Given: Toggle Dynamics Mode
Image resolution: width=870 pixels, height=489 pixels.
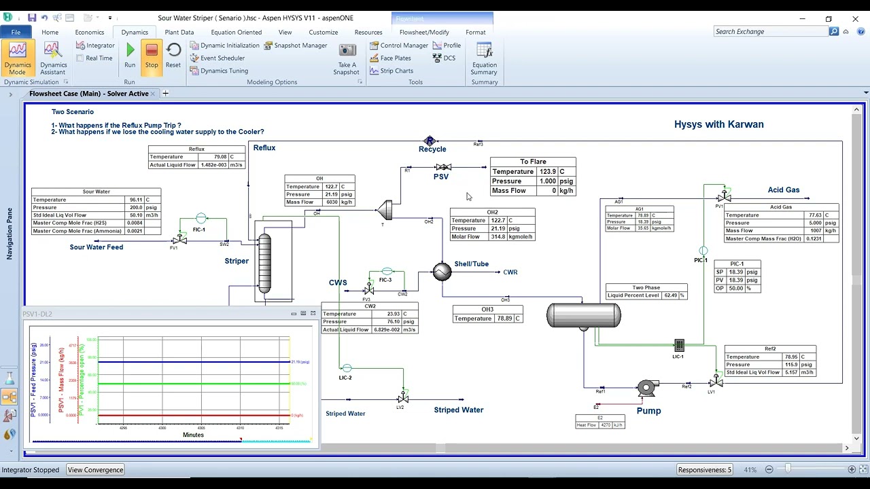Looking at the screenshot, I should coord(17,58).
